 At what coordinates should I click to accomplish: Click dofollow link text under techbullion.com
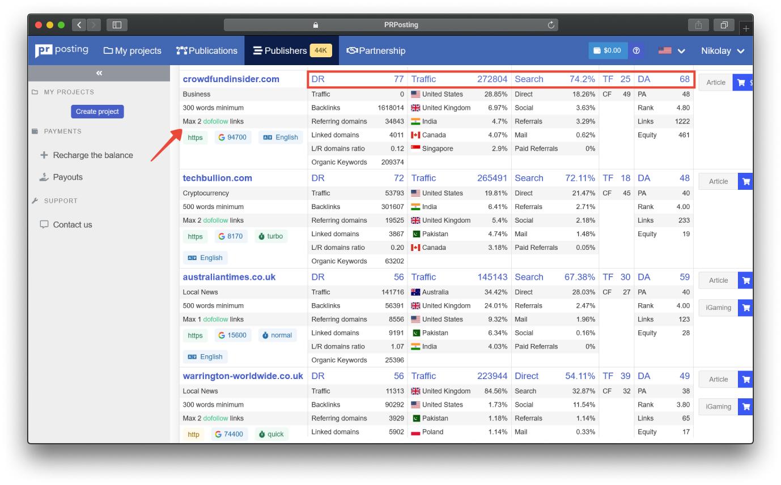215,220
